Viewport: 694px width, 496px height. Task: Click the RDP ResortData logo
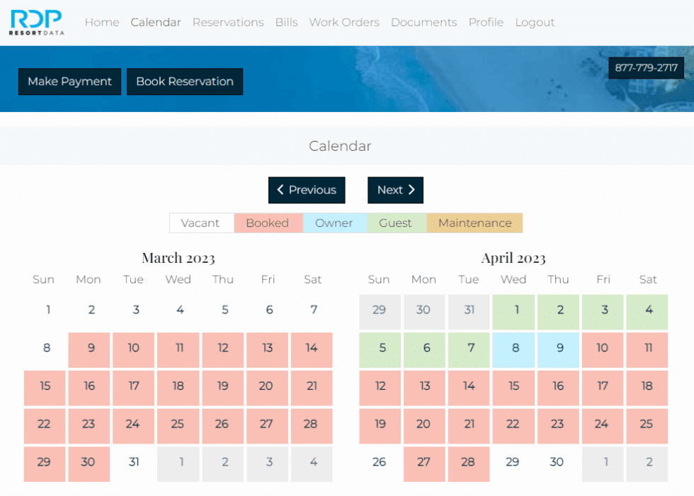(36, 22)
